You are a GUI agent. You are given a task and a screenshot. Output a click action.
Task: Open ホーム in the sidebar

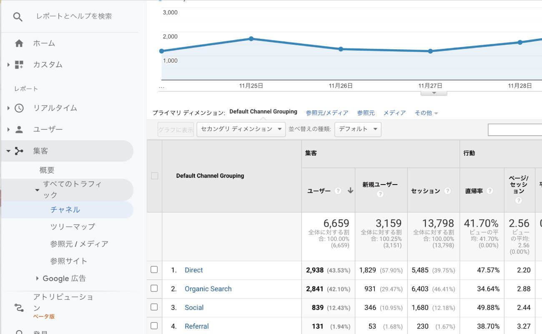44,43
